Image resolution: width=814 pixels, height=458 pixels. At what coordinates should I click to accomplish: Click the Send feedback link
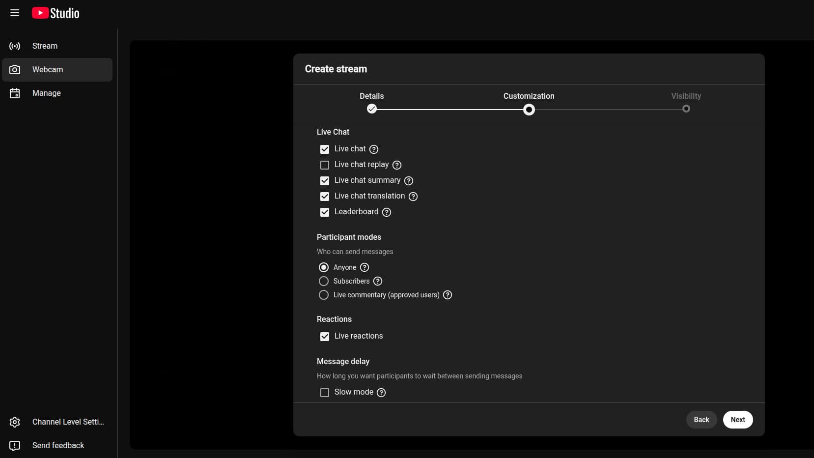57,446
